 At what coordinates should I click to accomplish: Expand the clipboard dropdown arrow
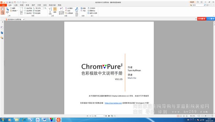coord(18,11)
